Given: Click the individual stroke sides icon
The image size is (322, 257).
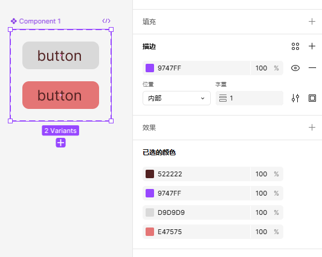Looking at the screenshot, I should pos(312,98).
